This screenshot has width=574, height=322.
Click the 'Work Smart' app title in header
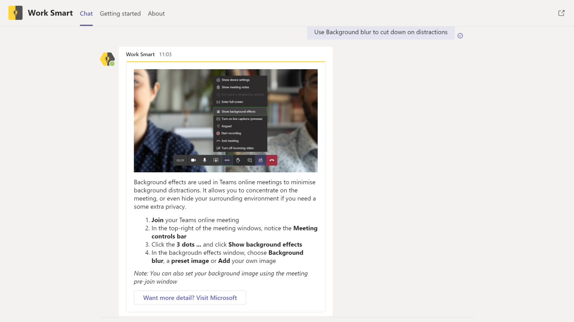pyautogui.click(x=50, y=13)
